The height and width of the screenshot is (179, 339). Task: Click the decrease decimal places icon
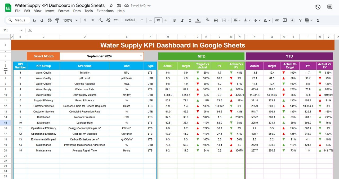click(x=100, y=20)
